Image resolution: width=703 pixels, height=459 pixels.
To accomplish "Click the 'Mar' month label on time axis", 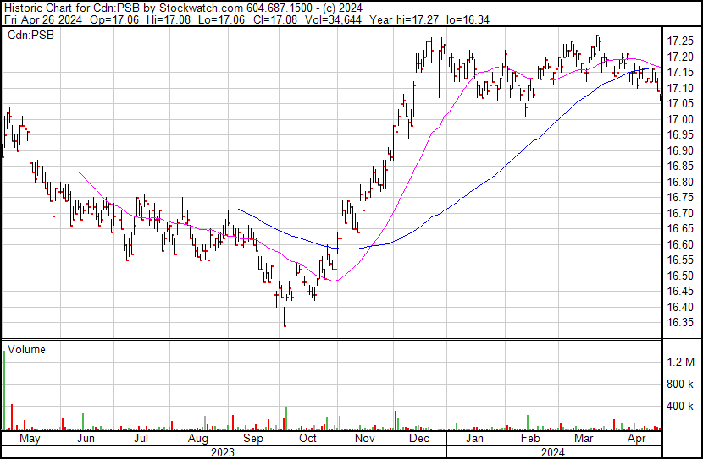I will click(x=584, y=439).
